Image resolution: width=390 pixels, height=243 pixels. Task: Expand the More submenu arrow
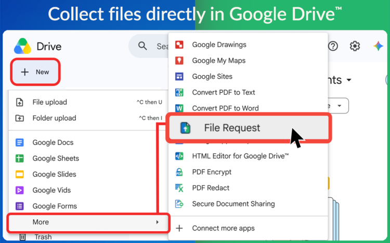click(x=157, y=222)
